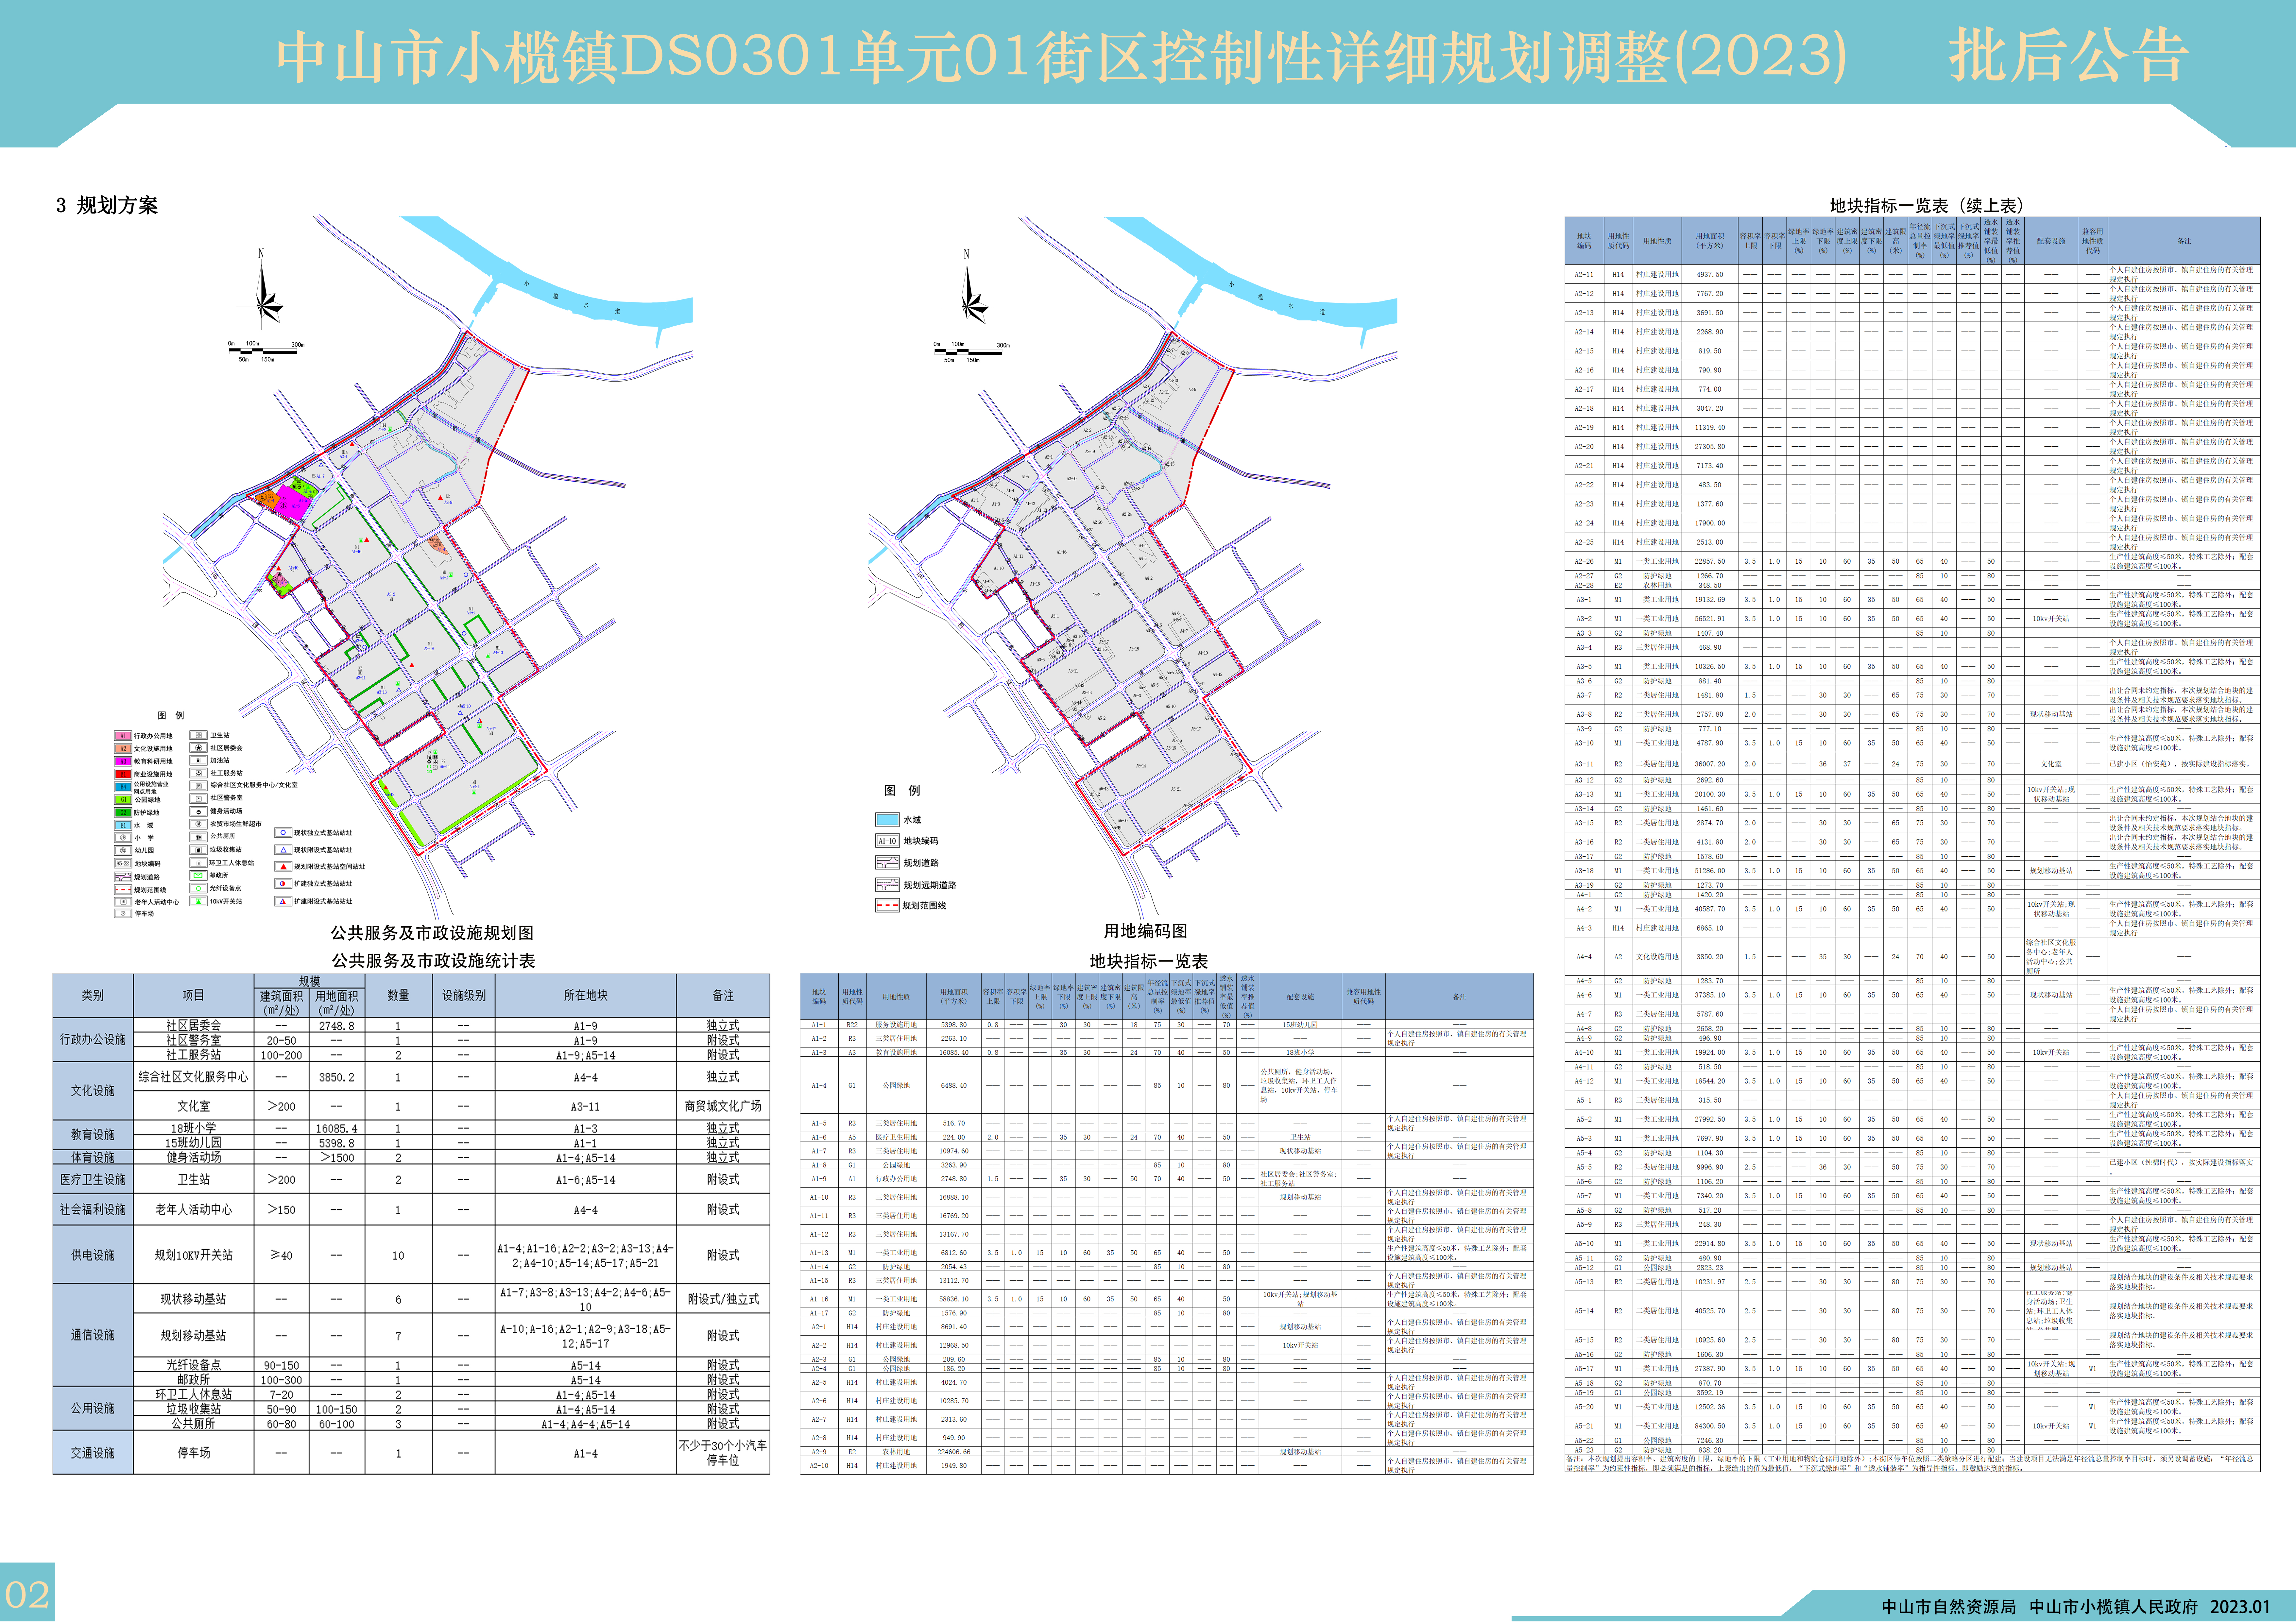Image resolution: width=2296 pixels, height=1624 pixels.
Task: Click the '设施级别' column header
Action: (x=464, y=995)
